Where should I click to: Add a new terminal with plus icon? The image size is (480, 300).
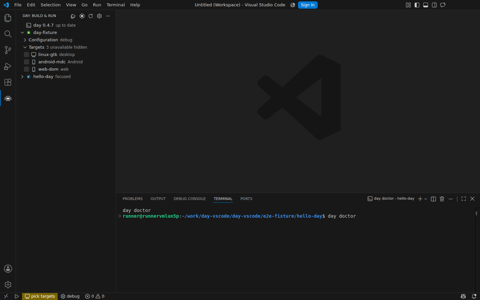420,199
